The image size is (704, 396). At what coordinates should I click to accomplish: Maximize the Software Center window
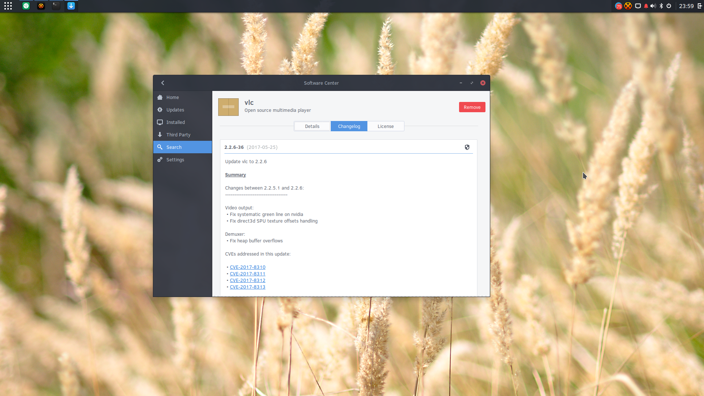click(472, 83)
